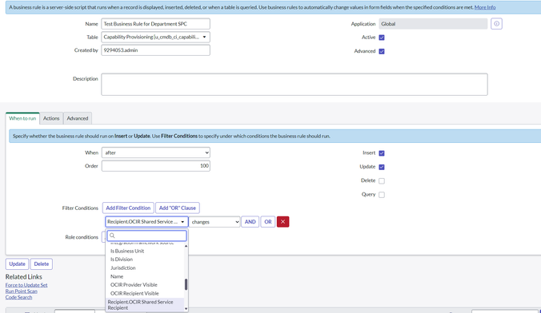Focus the Order field showing 100

click(x=155, y=166)
